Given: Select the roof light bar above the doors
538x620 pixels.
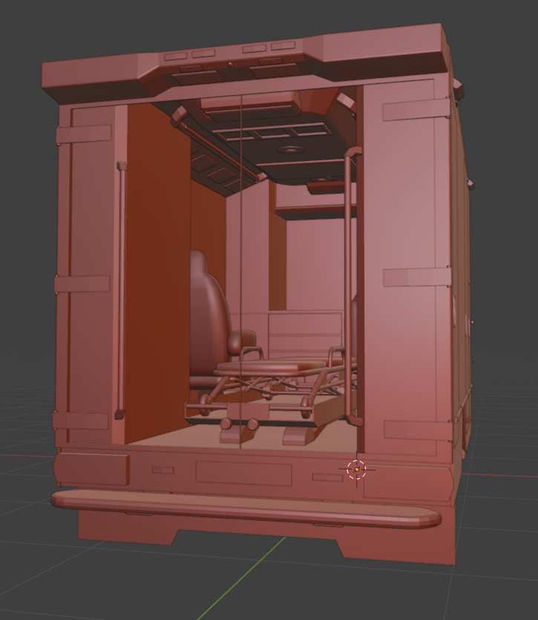Looking at the screenshot, I should (246, 65).
